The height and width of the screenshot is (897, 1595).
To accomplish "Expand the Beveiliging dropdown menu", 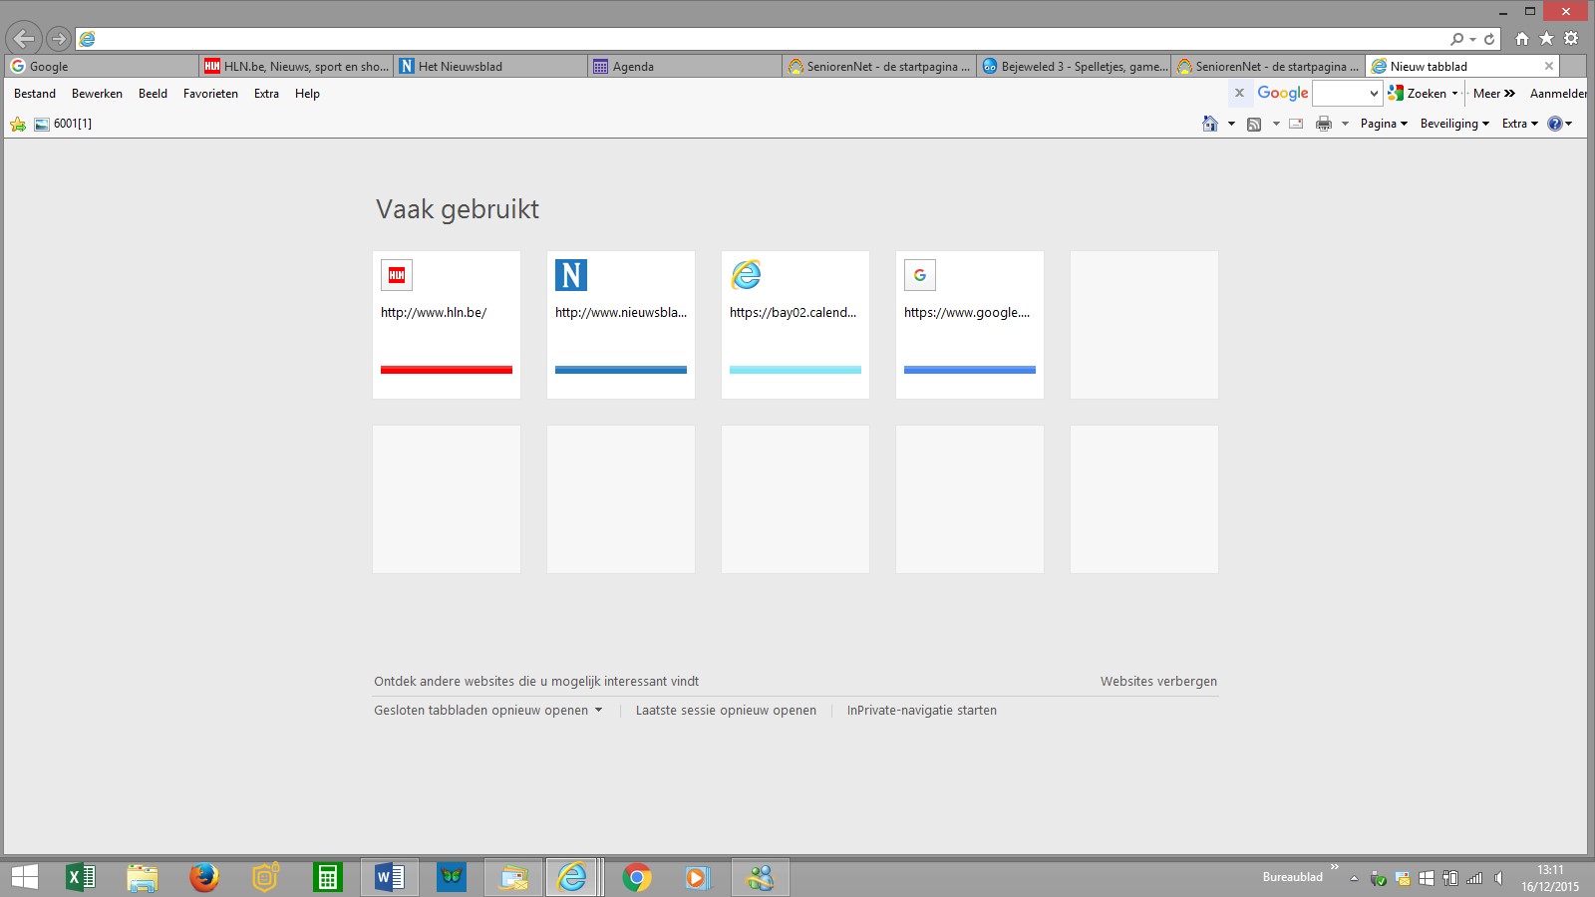I will [x=1454, y=124].
